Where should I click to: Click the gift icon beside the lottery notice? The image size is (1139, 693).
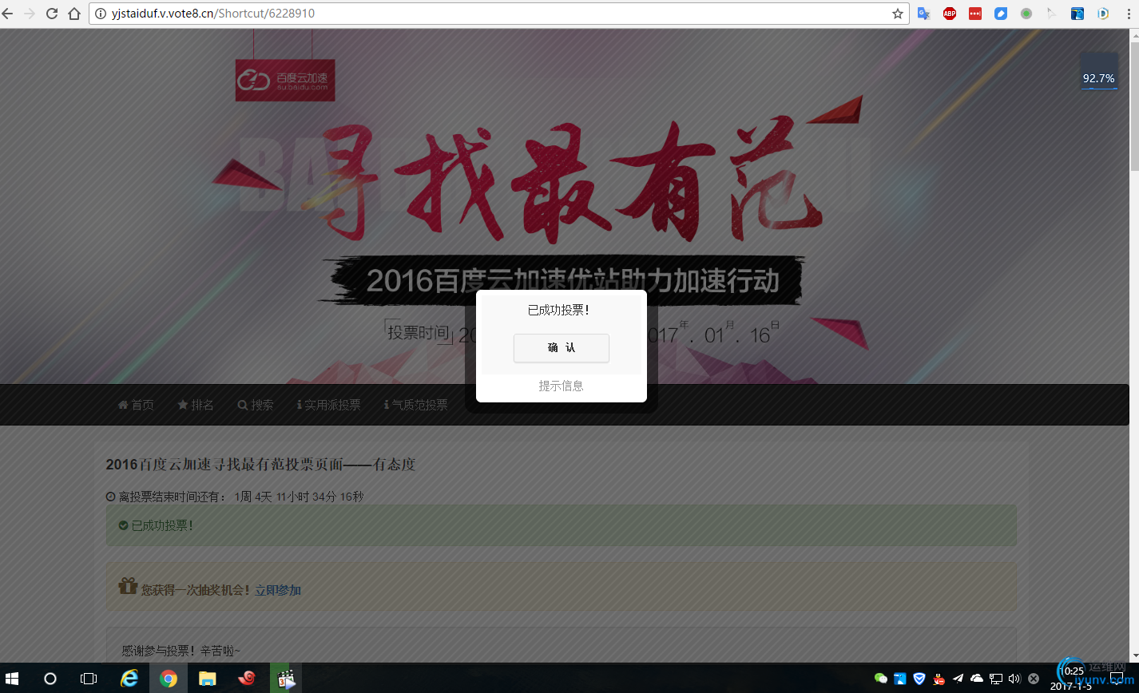128,587
